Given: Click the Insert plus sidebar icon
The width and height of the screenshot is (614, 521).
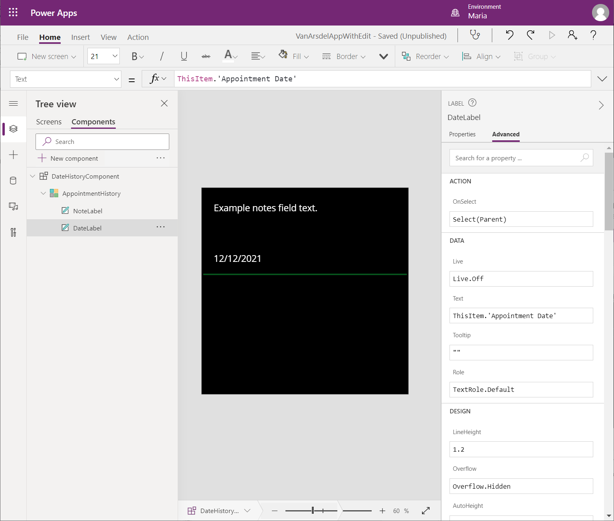Looking at the screenshot, I should (14, 155).
